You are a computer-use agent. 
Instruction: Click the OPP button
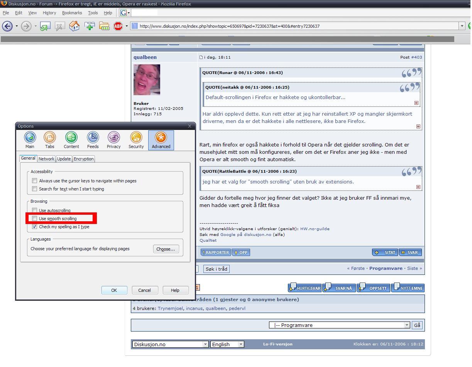240,253
